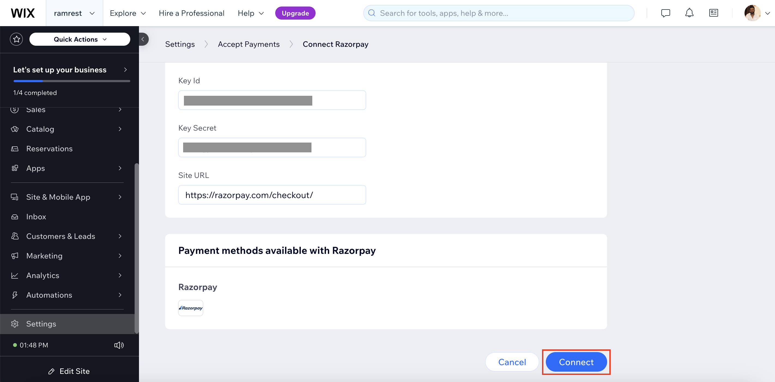Click the user profile avatar
The height and width of the screenshot is (382, 775).
coord(752,13)
